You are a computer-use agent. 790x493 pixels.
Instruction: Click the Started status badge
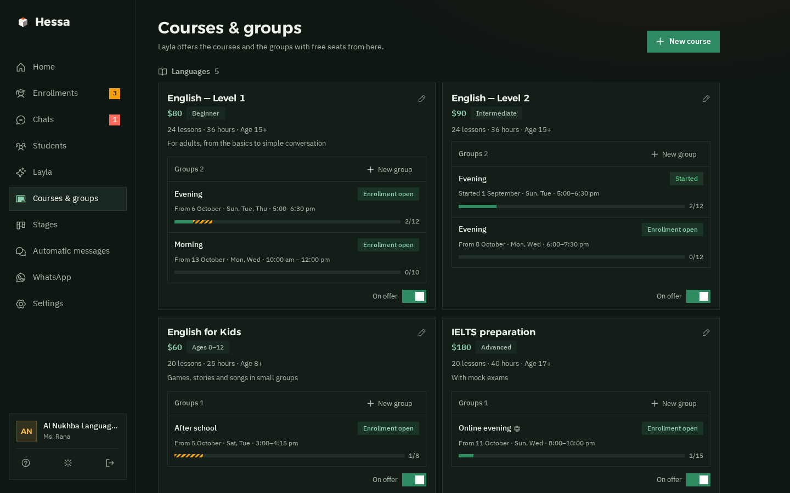(x=686, y=179)
